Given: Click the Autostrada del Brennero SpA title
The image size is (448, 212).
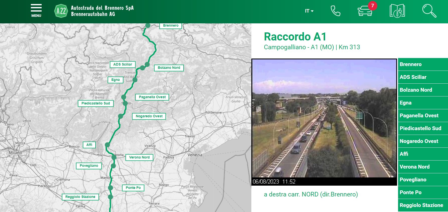Looking at the screenshot, I should (x=102, y=8).
